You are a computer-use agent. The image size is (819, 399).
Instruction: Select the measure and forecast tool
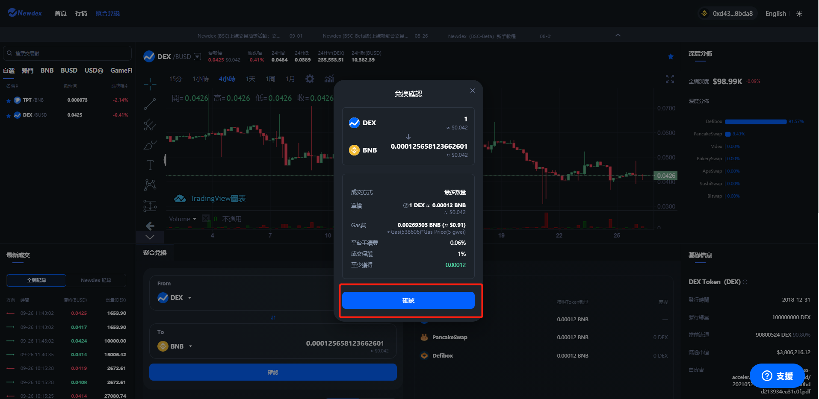[x=150, y=206]
